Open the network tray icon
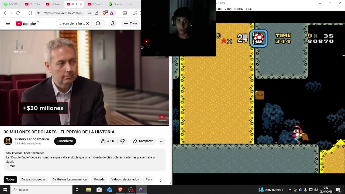This screenshot has height=194, width=345. (x=310, y=190)
